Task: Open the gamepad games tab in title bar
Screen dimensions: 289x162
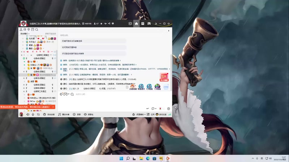Action: click(149, 23)
